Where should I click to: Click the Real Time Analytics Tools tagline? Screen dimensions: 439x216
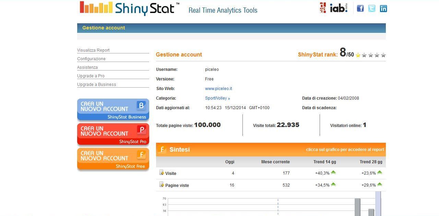tap(223, 10)
